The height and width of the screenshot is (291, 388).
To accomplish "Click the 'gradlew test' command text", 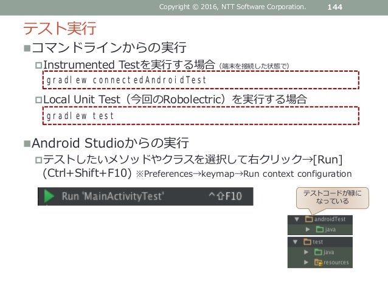I will click(80, 115).
